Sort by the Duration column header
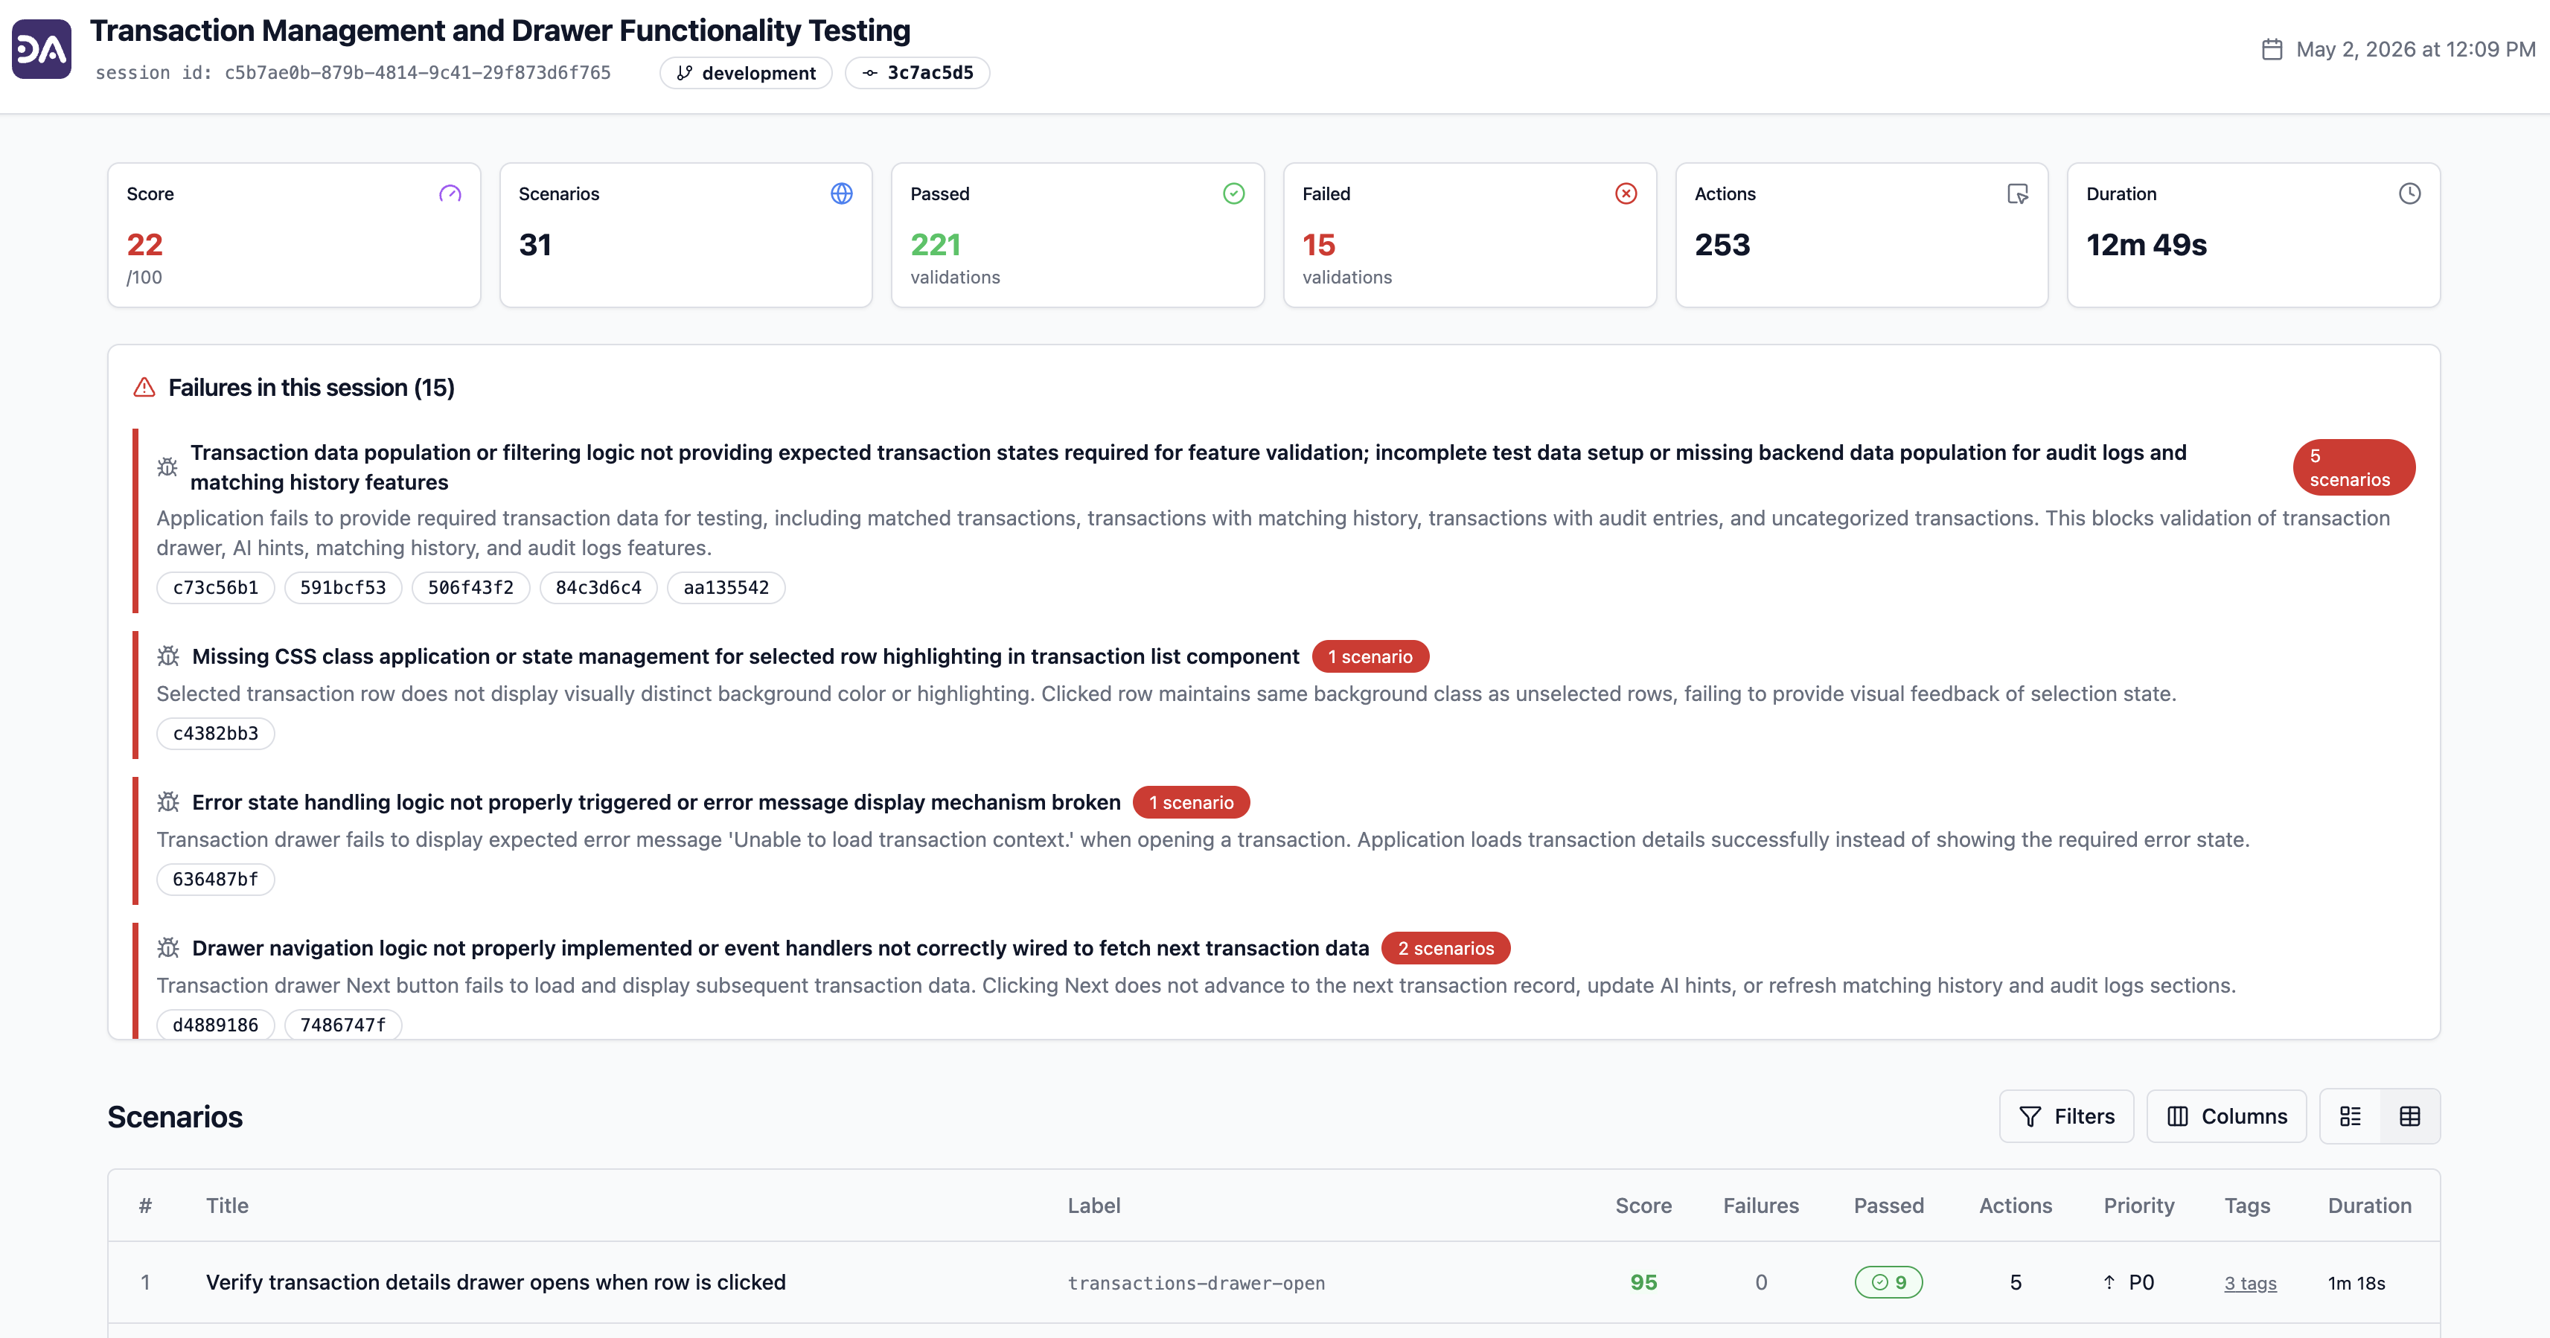This screenshot has height=1338, width=2550. coord(2370,1206)
